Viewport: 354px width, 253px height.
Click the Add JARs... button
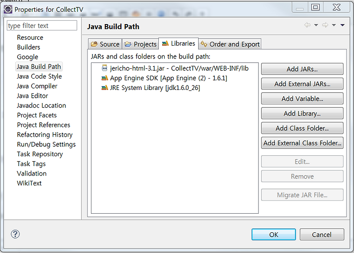point(302,69)
